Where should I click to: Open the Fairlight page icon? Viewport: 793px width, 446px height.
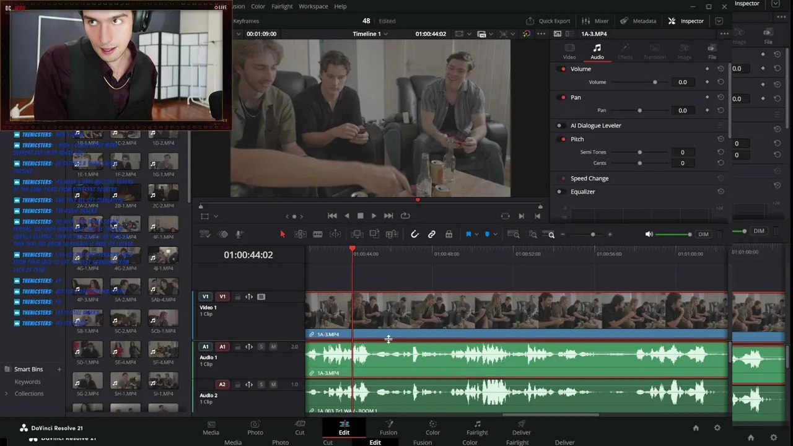[477, 428]
